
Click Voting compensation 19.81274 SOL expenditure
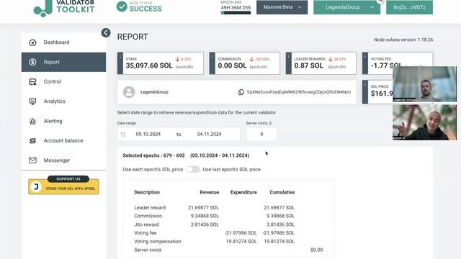(x=241, y=242)
